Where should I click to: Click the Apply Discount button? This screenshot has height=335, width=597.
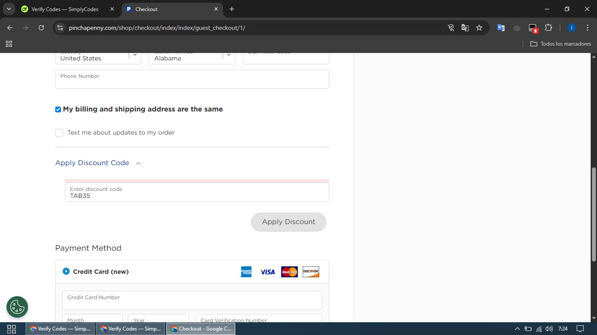[289, 222]
